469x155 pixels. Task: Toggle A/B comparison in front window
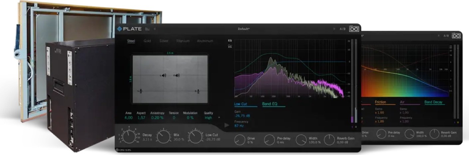pyautogui.click(x=343, y=29)
